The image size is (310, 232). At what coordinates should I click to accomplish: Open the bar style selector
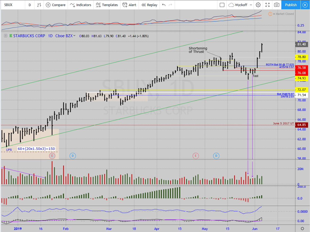pos(39,5)
